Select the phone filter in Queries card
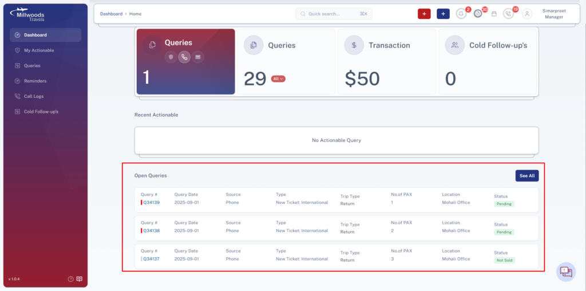Image resolution: width=586 pixels, height=291 pixels. click(x=184, y=57)
